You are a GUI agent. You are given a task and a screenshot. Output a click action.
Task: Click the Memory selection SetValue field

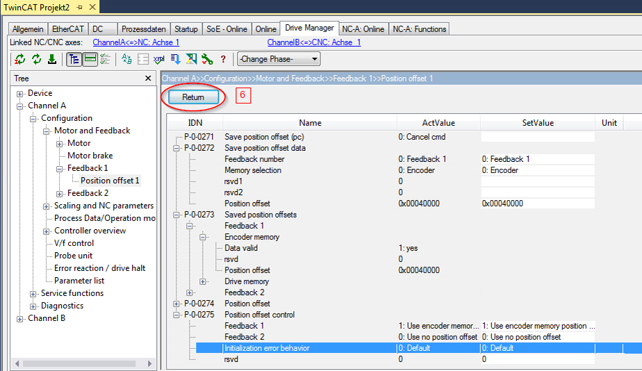pos(538,170)
